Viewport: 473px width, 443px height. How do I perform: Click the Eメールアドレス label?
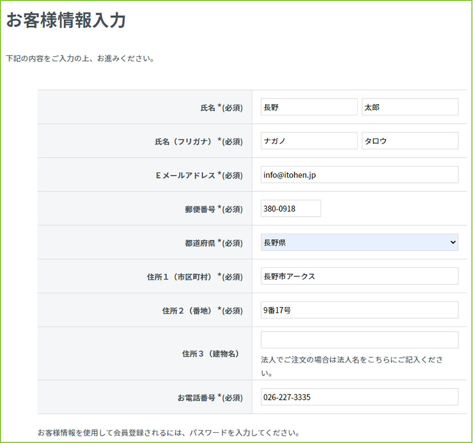click(x=211, y=174)
